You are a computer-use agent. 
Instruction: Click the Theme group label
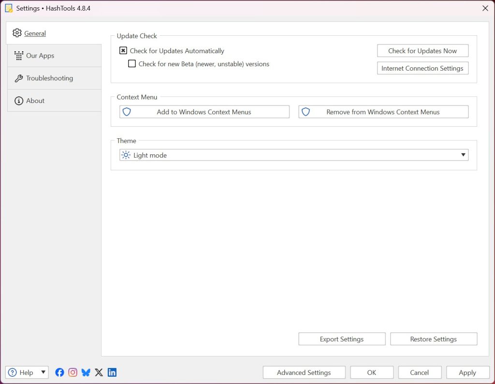click(126, 141)
